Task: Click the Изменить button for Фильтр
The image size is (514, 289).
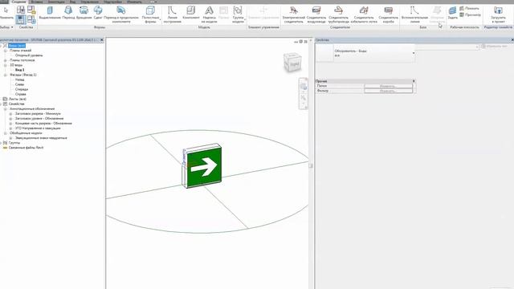Action: (x=388, y=91)
